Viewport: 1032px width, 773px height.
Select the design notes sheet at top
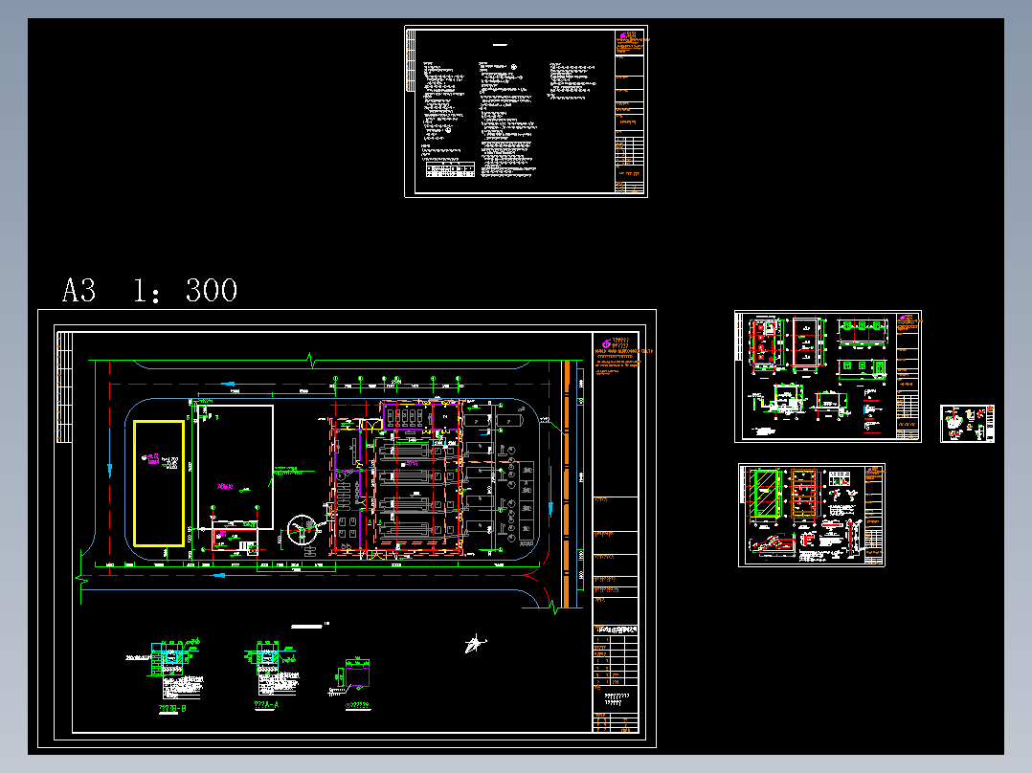[526, 111]
